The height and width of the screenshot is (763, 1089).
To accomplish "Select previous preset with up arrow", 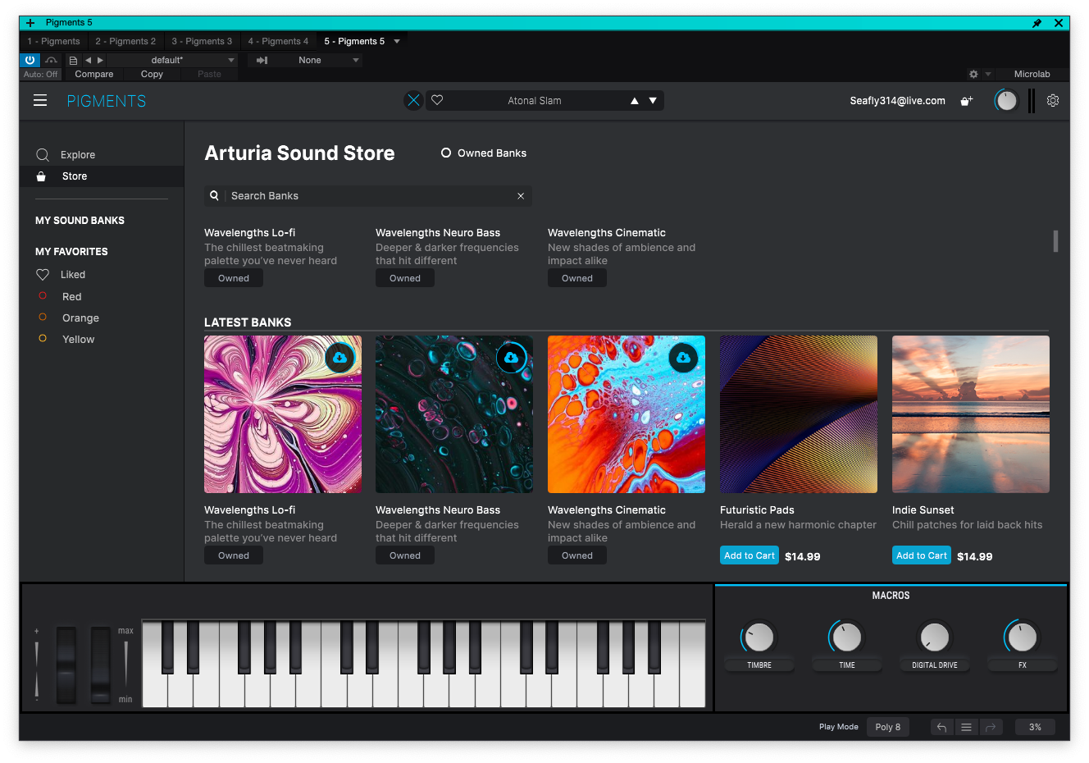I will 634,101.
